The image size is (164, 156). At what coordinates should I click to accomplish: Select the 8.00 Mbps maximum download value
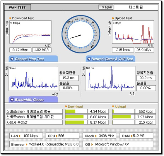(x=98, y=117)
